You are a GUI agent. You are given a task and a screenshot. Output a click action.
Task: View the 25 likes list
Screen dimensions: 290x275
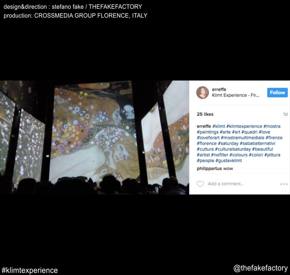pyautogui.click(x=205, y=114)
